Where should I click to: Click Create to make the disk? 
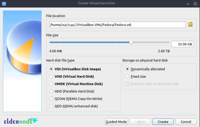tap(163, 122)
